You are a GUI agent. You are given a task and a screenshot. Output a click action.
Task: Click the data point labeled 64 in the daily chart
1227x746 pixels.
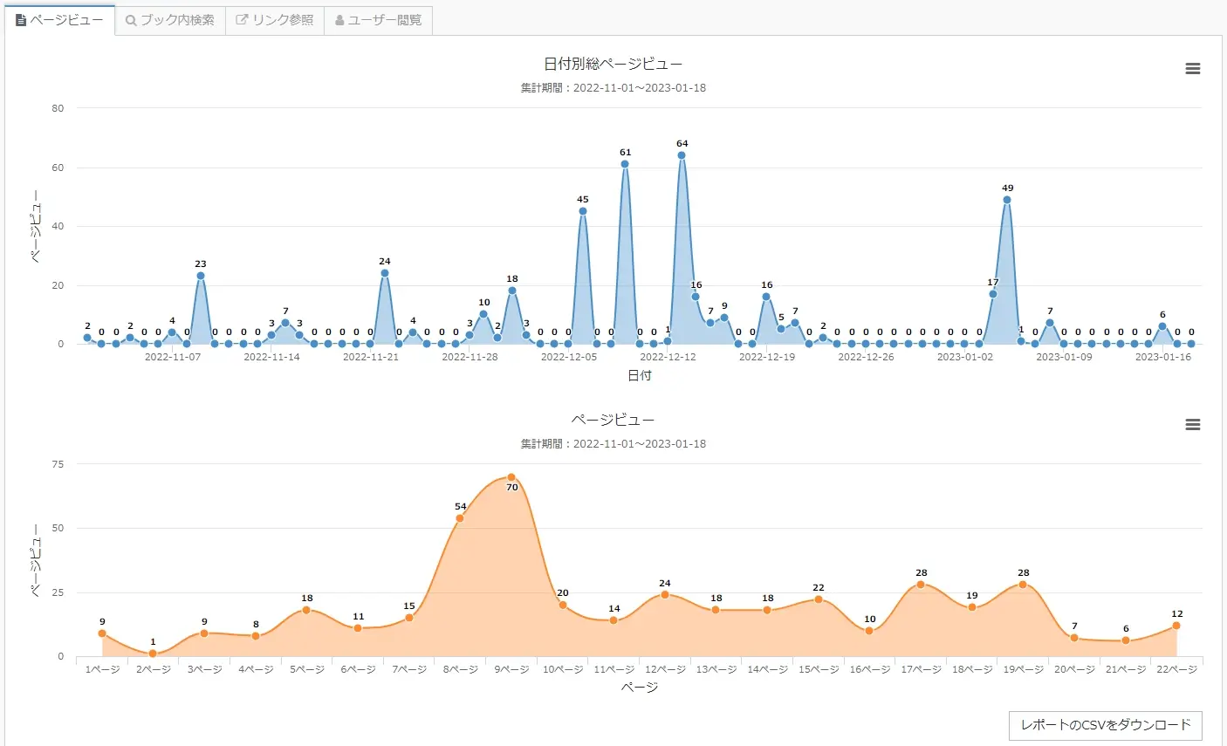(x=682, y=155)
